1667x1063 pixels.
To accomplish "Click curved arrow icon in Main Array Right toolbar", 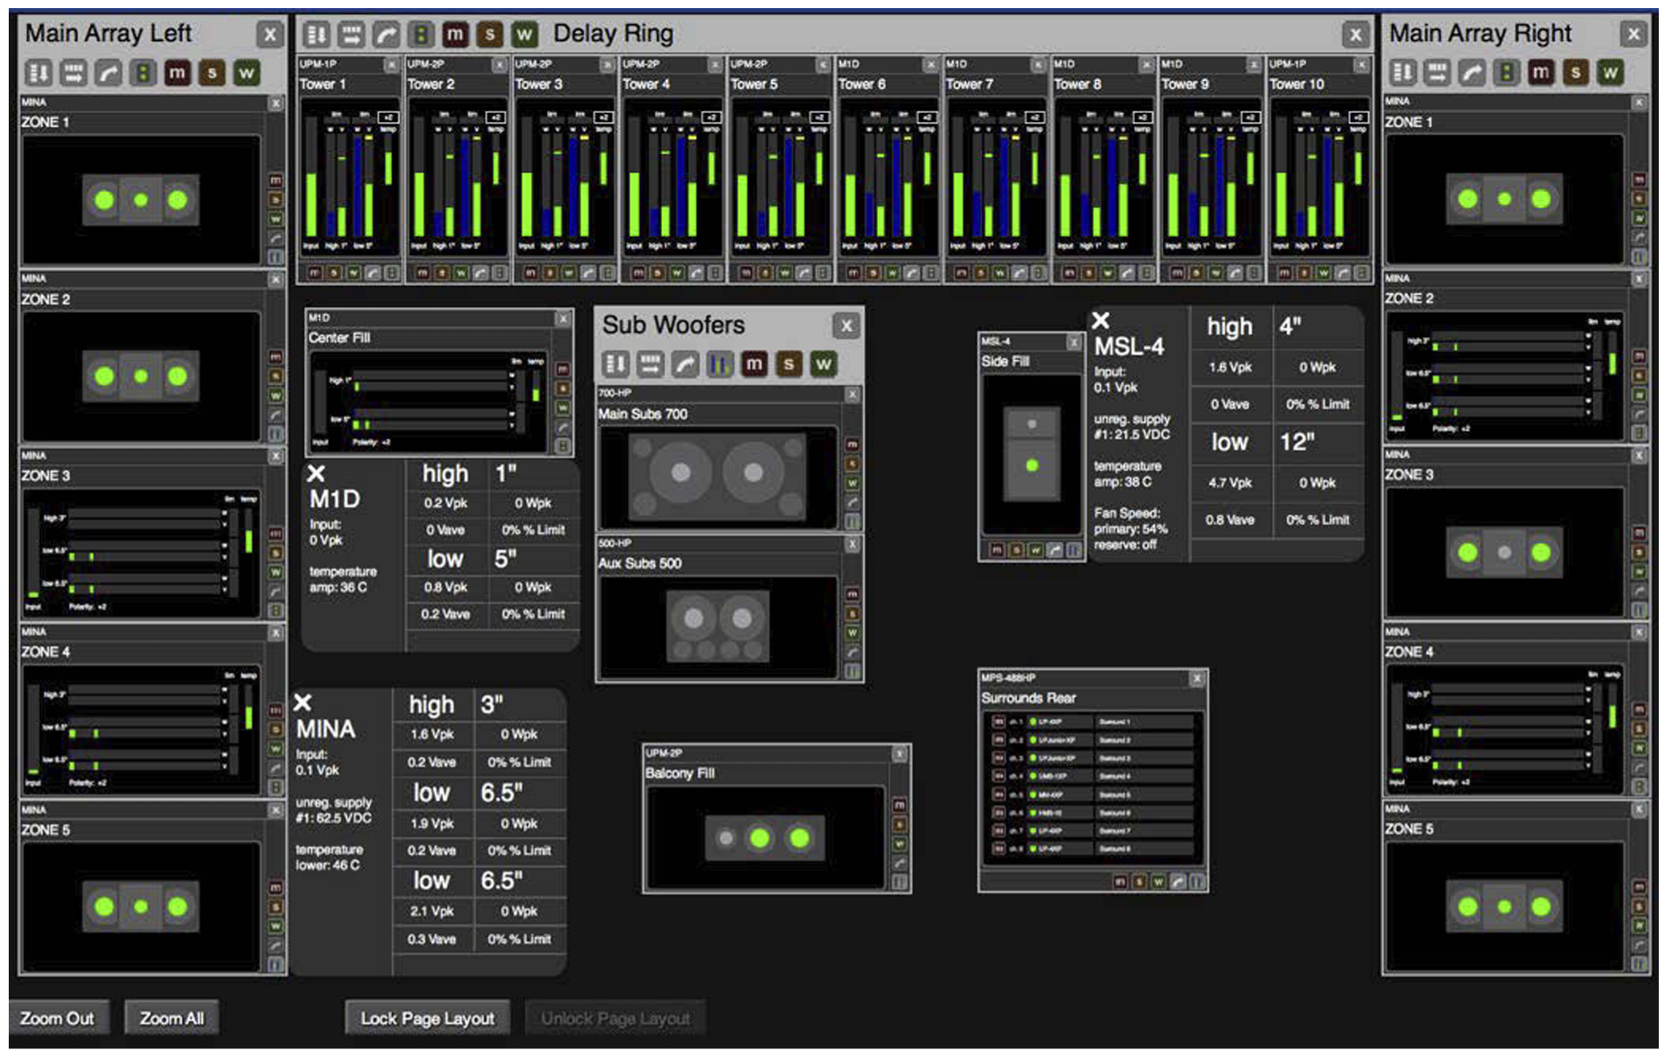I will pyautogui.click(x=1471, y=73).
